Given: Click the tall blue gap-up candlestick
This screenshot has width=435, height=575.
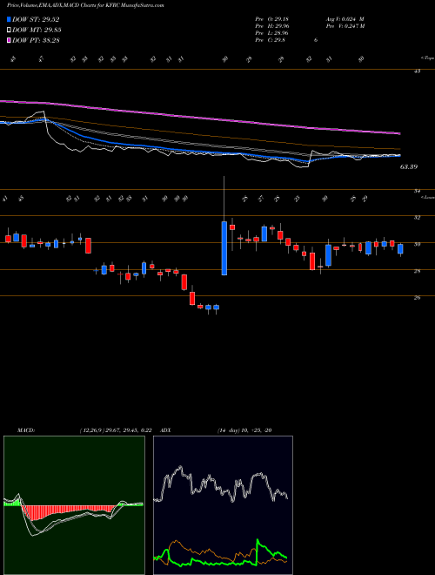Looking at the screenshot, I should click(x=224, y=248).
